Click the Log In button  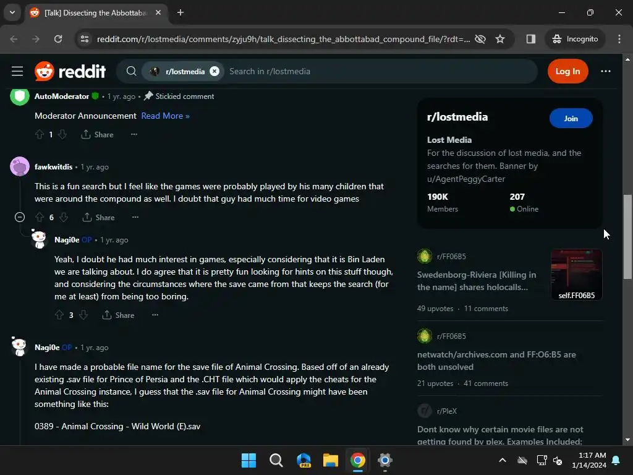point(567,72)
